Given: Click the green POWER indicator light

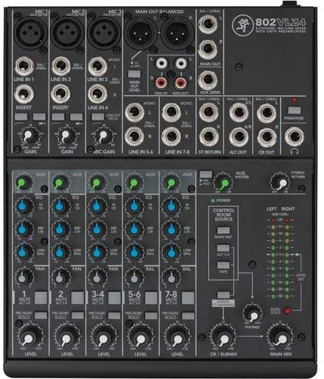Looking at the screenshot, I should coord(213,200).
